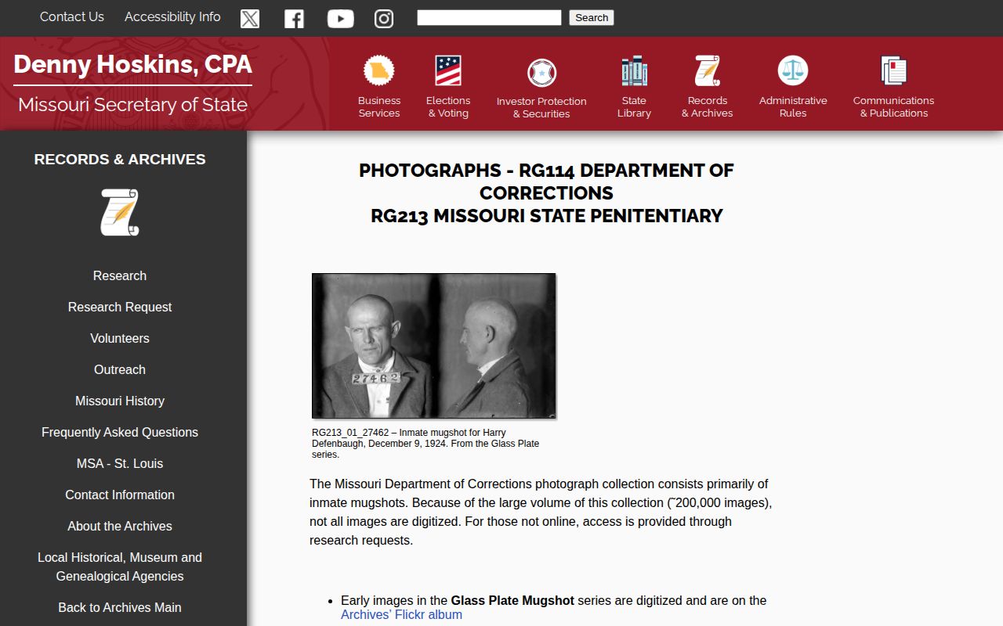Open Outreach sidebar item
Image resolution: width=1003 pixels, height=626 pixels.
coord(120,369)
